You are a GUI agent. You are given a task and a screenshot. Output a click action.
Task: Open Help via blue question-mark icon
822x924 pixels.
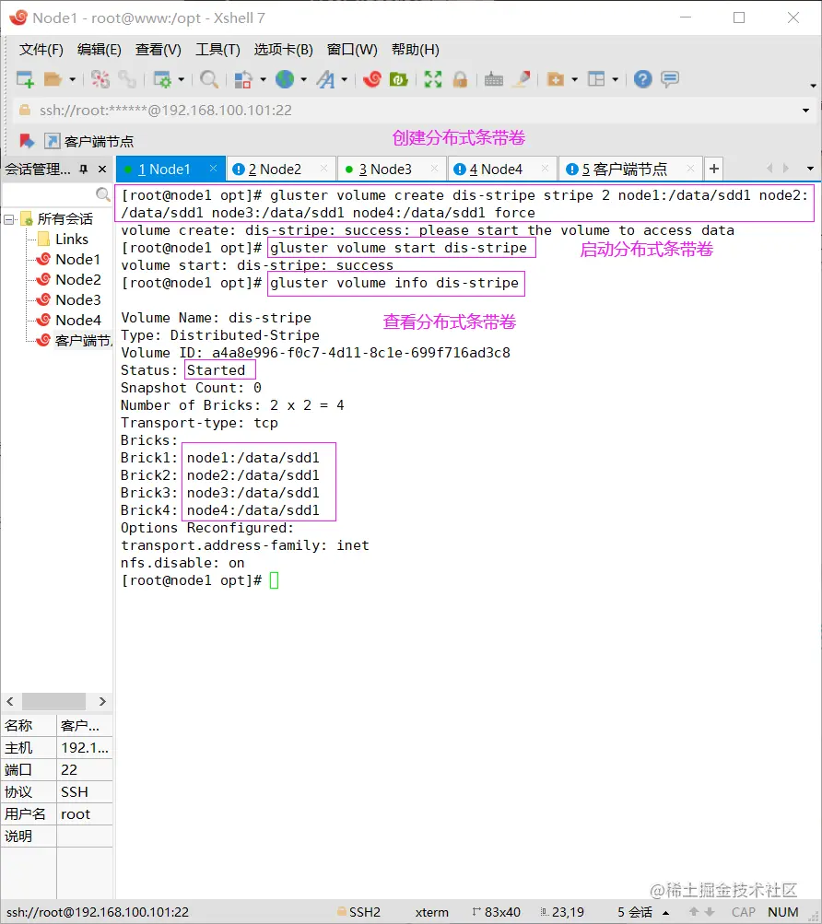pos(642,79)
